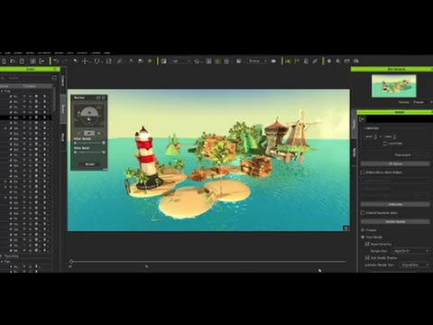Viewport: 433px width, 325px height.
Task: Click the Redo arrow icon
Action: 65,61
